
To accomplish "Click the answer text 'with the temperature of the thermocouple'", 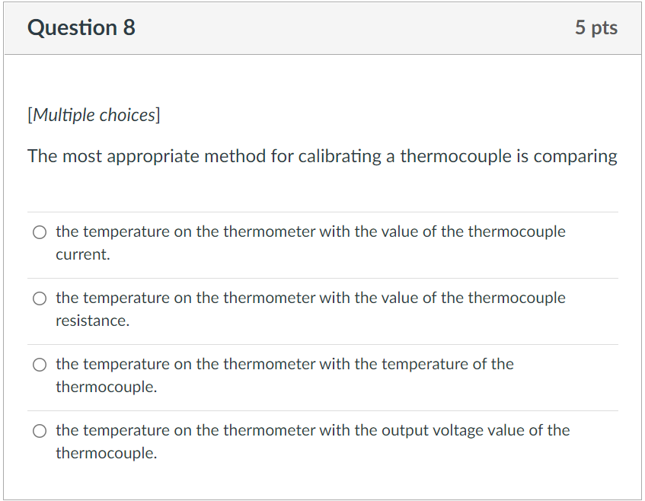I will [x=284, y=365].
